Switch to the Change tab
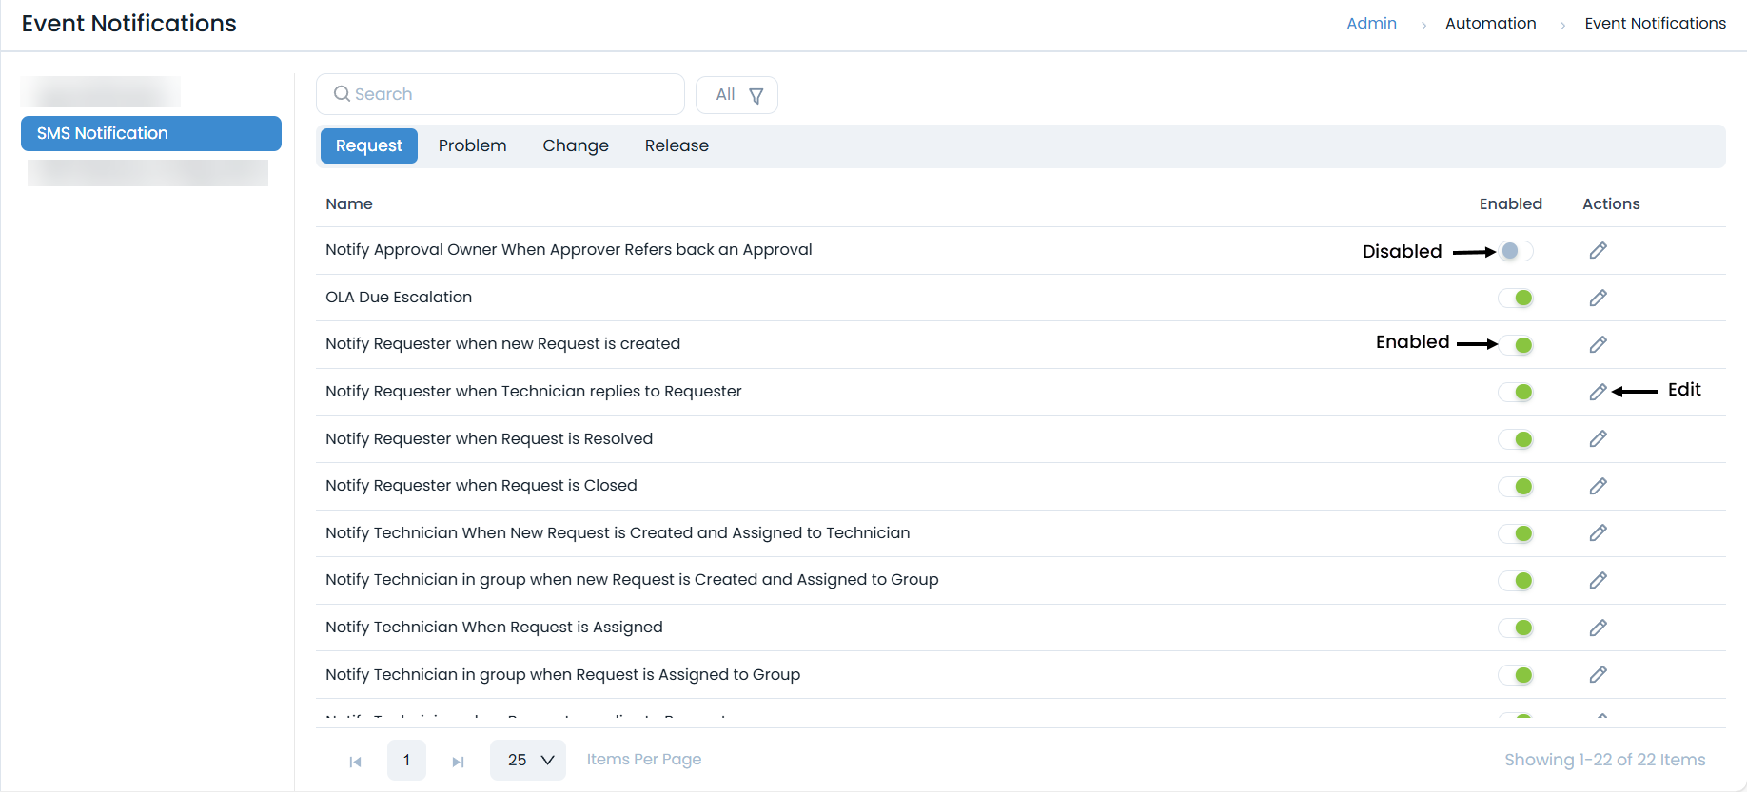Viewport: 1747px width, 792px height. pos(576,145)
